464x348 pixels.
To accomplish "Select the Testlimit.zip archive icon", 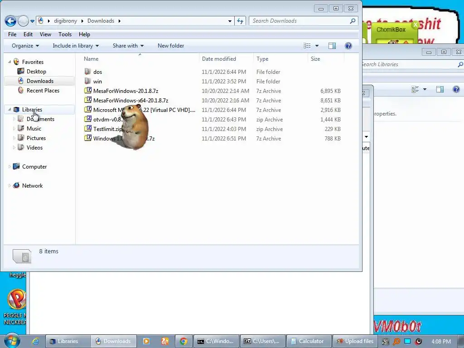I will click(x=87, y=129).
